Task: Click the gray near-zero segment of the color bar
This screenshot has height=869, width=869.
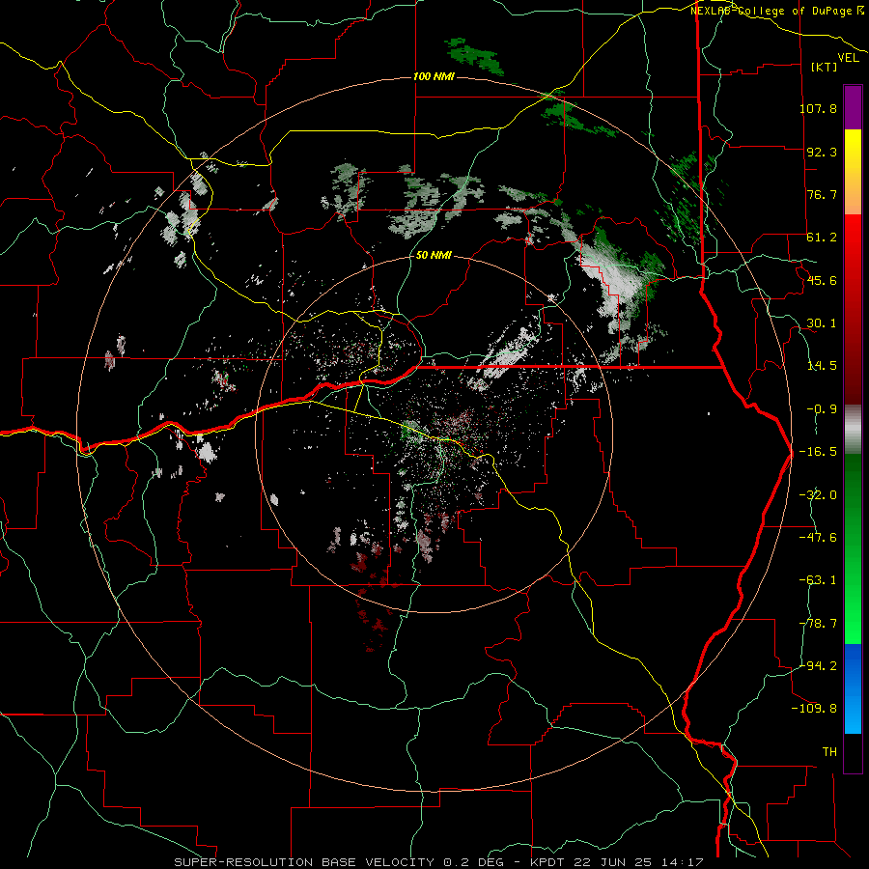Action: point(853,430)
